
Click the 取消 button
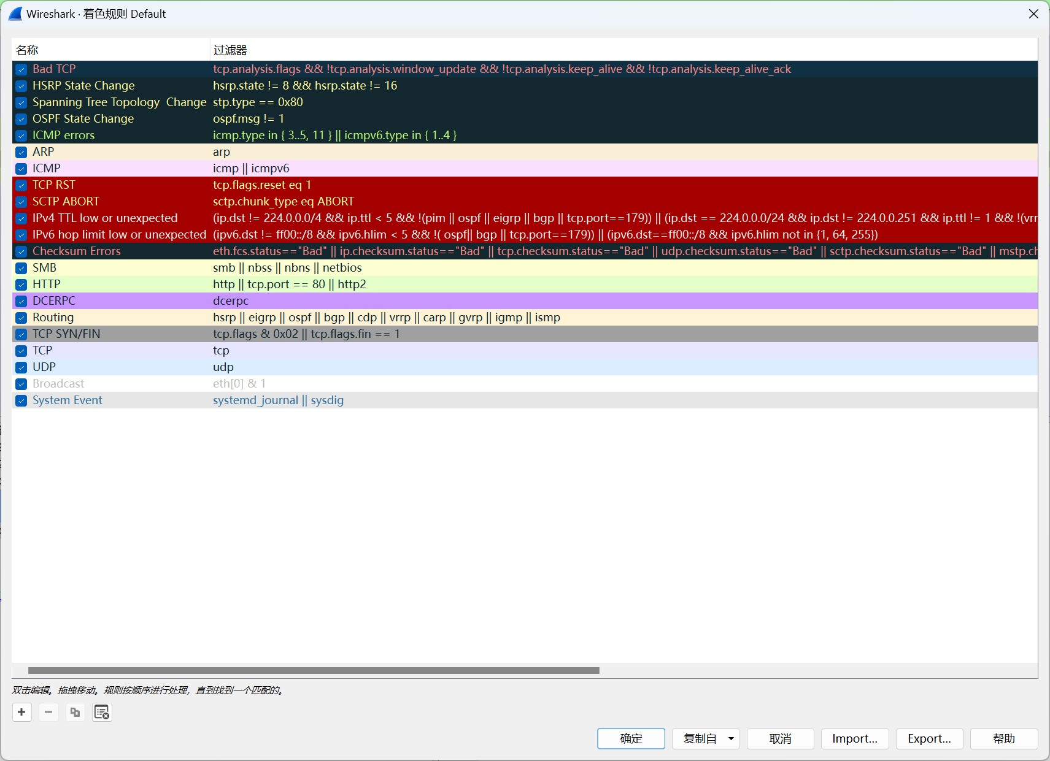781,739
